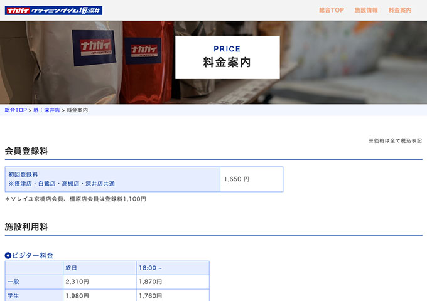This screenshot has width=427, height=301.
Task: Click 料金案内 at the breadcrumb end
Action: pos(77,110)
